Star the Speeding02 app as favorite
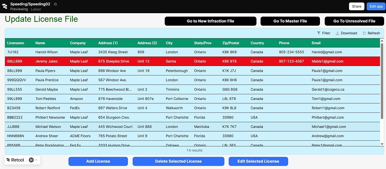The width and height of the screenshot is (386, 169). [55, 4]
